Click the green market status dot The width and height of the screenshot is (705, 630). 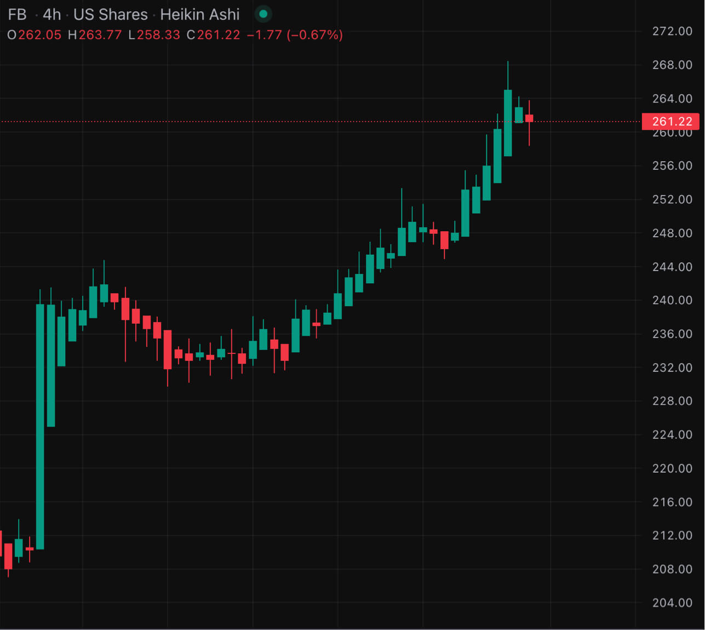click(263, 14)
